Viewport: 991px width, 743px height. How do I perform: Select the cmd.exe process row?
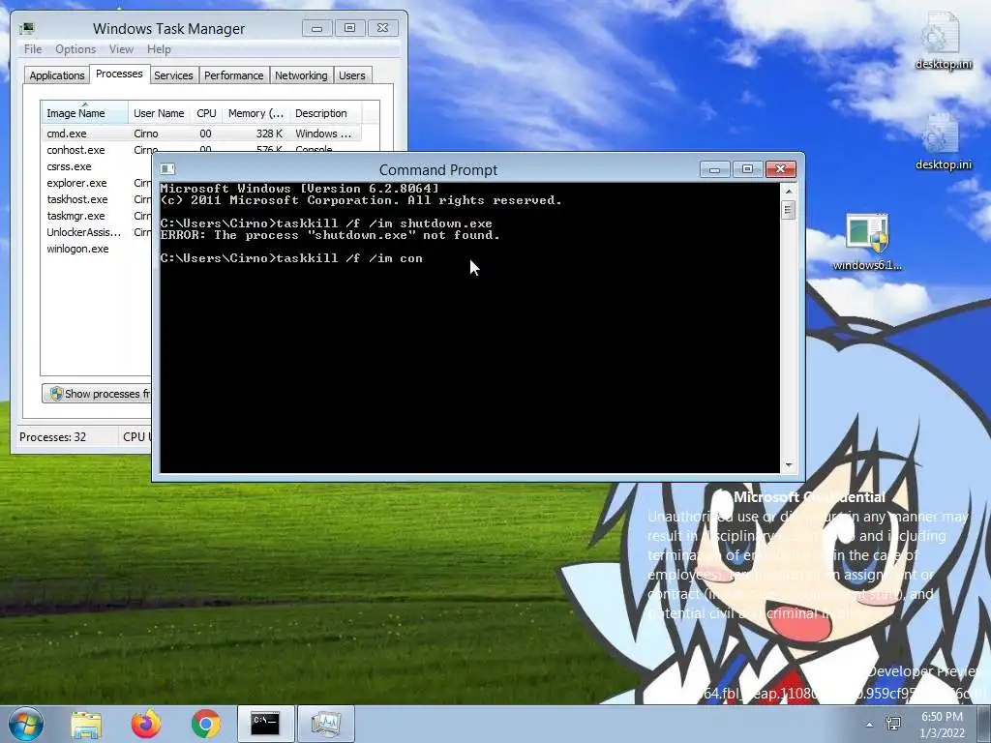pos(201,134)
